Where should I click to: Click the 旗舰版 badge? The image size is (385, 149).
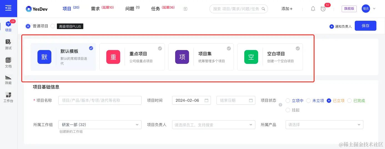click(349, 9)
